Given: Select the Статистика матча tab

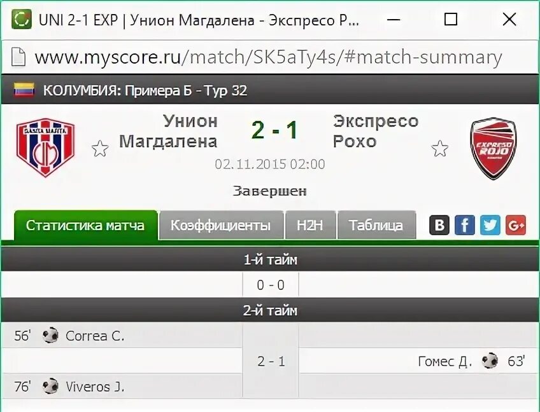Looking at the screenshot, I should point(85,225).
